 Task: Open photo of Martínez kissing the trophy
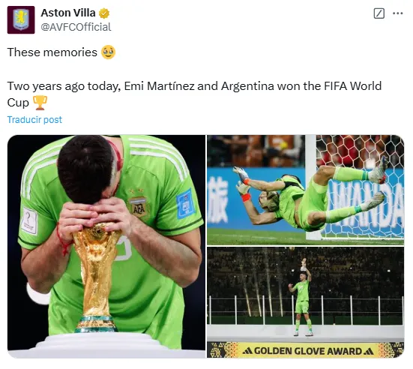[x=106, y=247]
